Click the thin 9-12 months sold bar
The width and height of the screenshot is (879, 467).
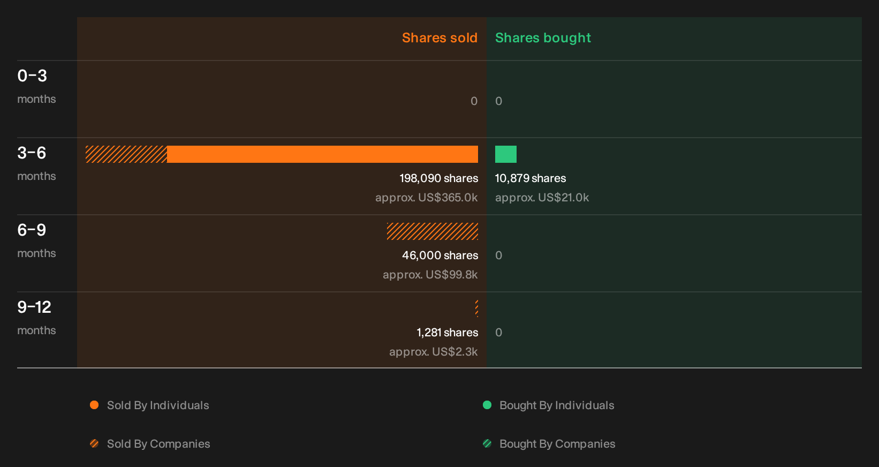(x=476, y=308)
